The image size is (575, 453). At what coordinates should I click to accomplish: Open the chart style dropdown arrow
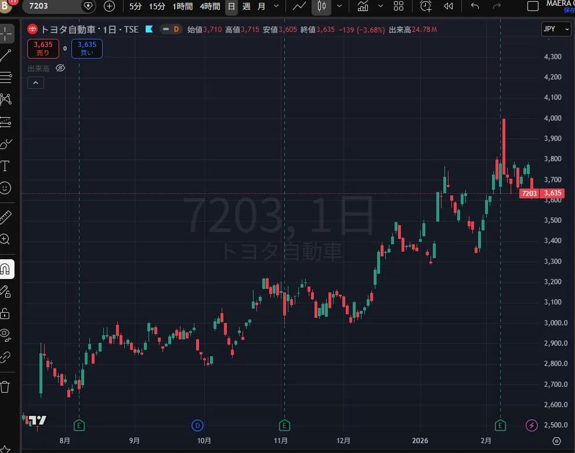pyautogui.click(x=339, y=6)
